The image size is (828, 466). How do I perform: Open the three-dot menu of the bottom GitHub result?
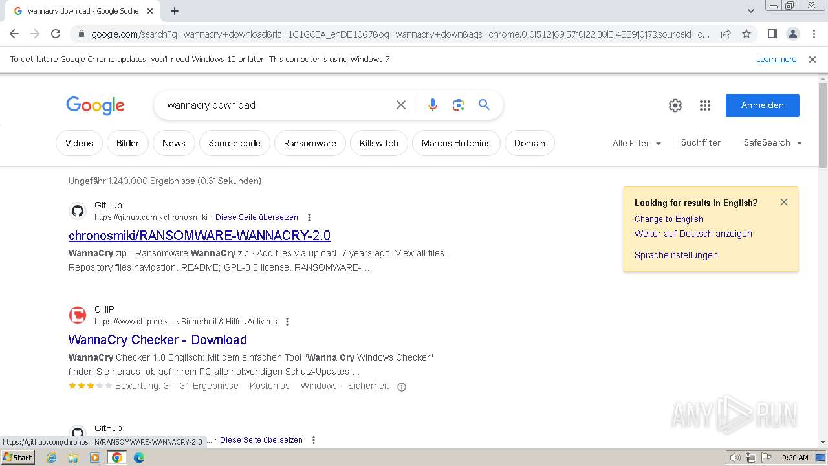[313, 440]
